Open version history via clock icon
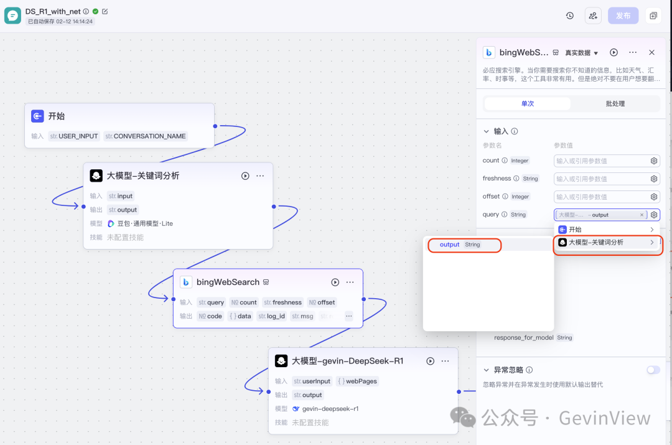The image size is (672, 445). (570, 15)
